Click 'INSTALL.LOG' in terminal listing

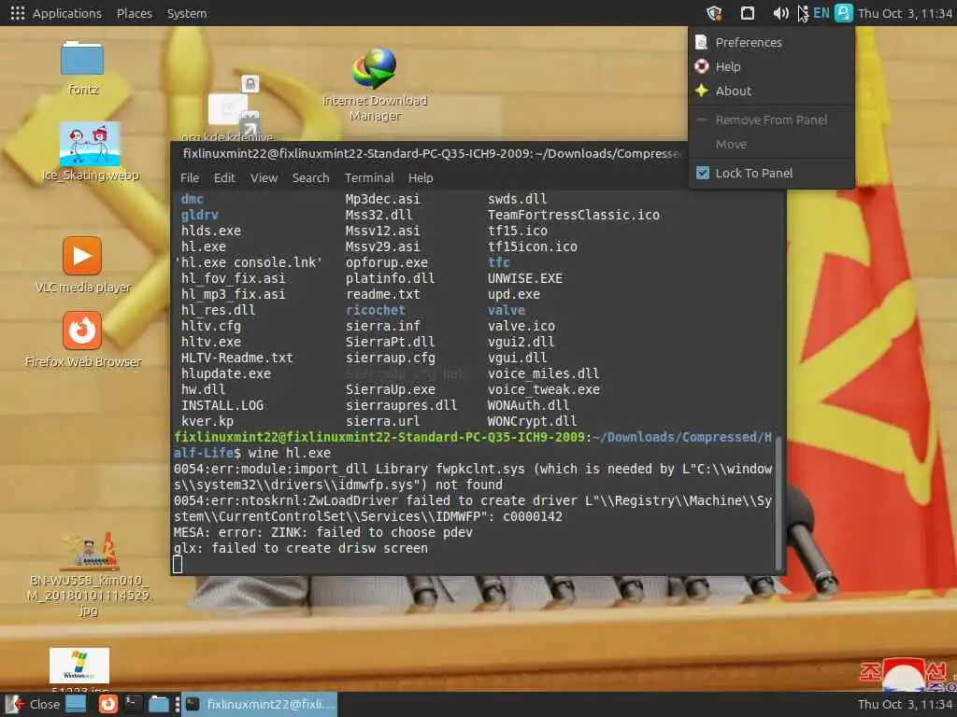pos(222,405)
